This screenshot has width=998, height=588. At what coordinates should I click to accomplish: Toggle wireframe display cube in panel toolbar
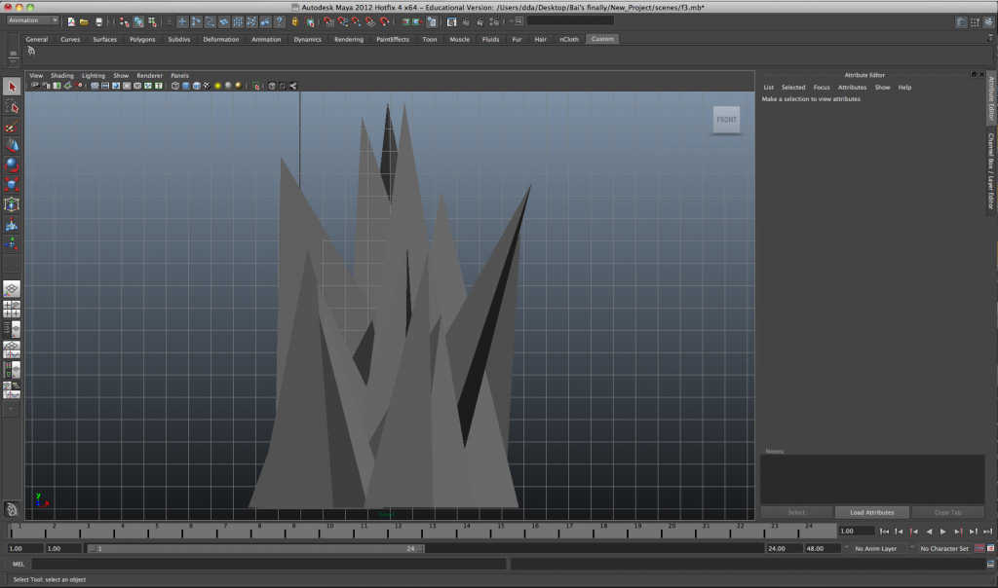pyautogui.click(x=175, y=86)
